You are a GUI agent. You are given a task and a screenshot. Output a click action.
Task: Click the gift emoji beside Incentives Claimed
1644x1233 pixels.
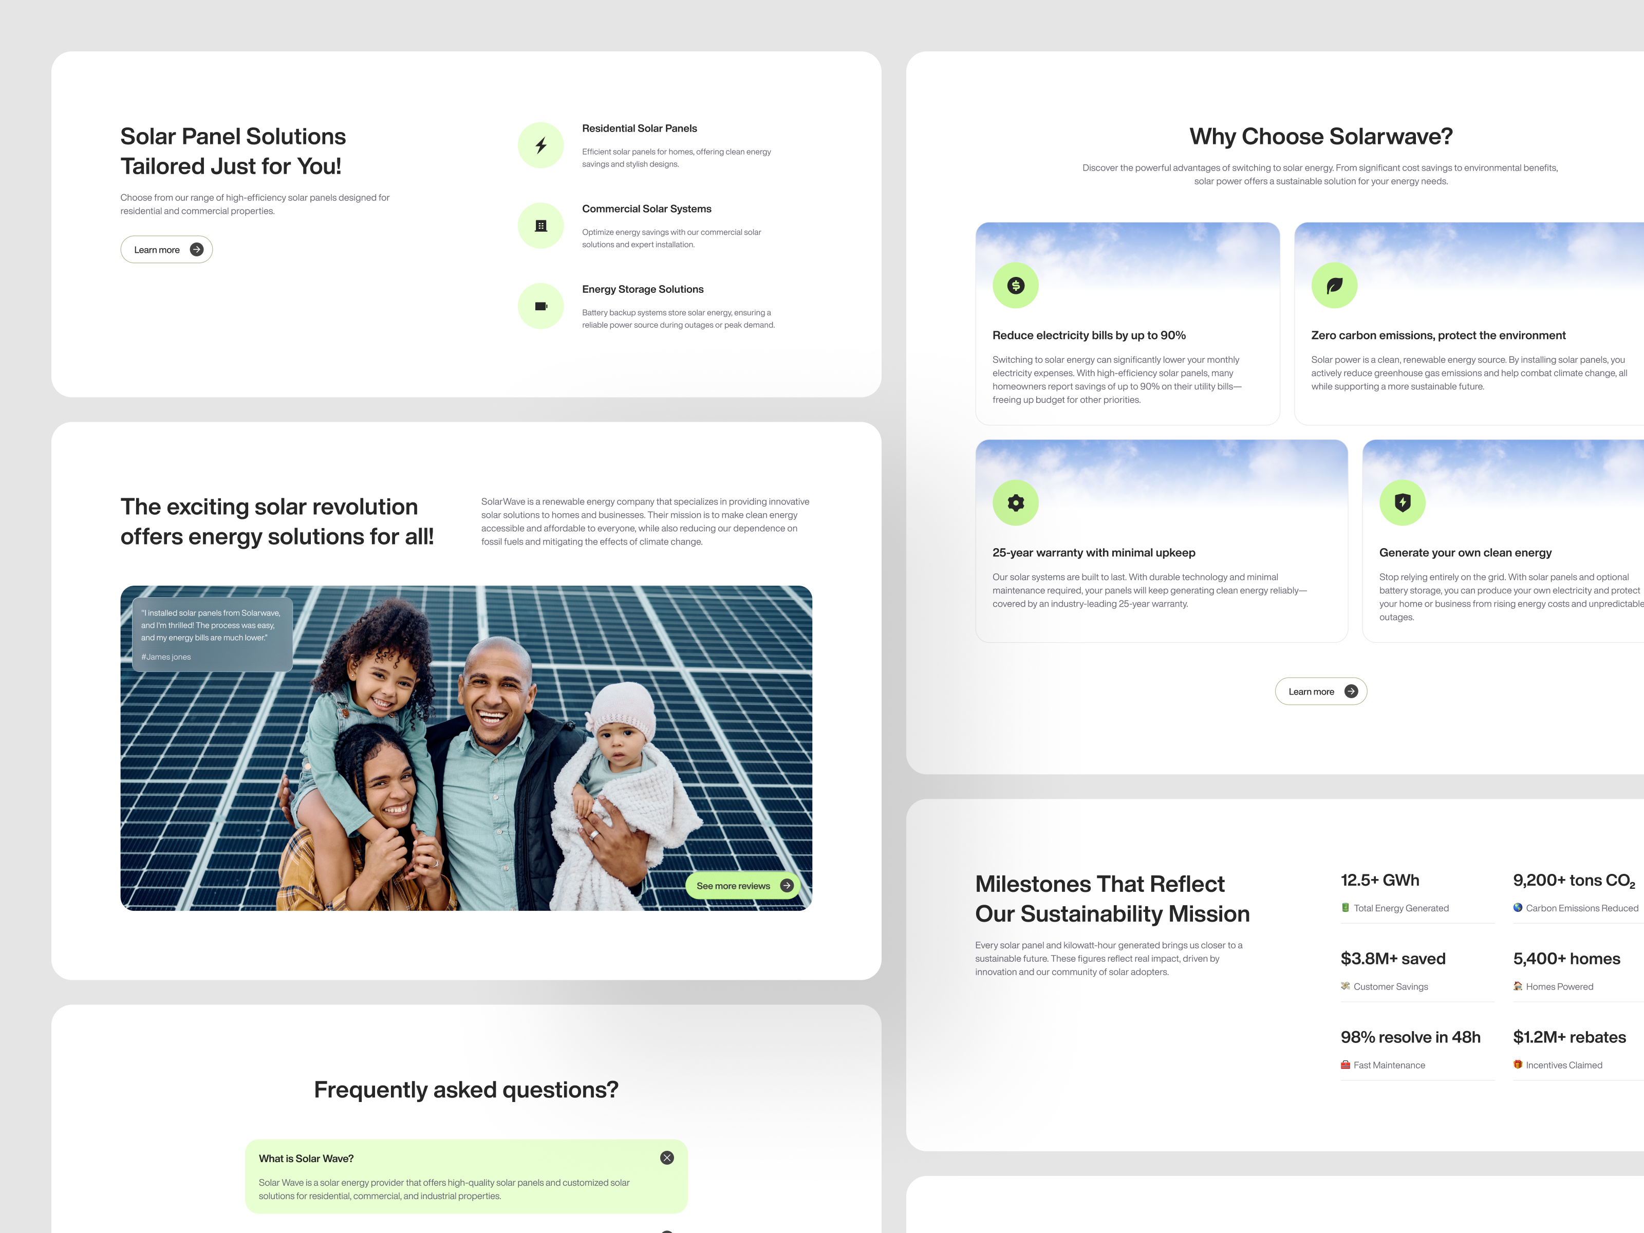coord(1518,1064)
